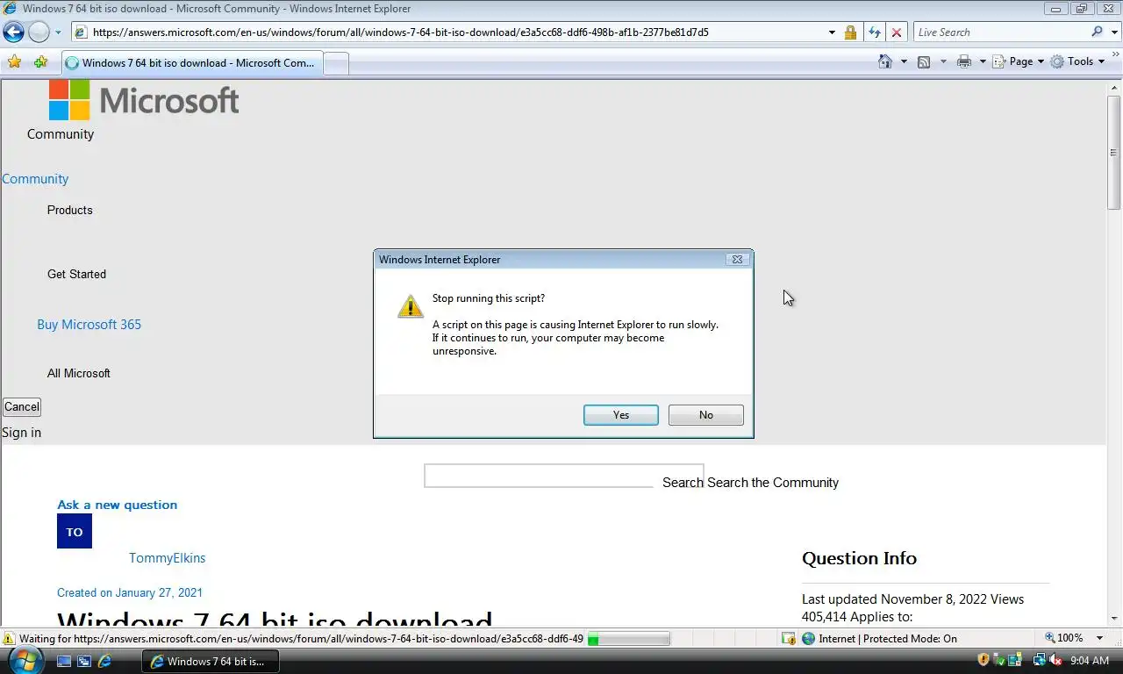Click Search the Community text
The width and height of the screenshot is (1123, 674).
[x=773, y=483]
